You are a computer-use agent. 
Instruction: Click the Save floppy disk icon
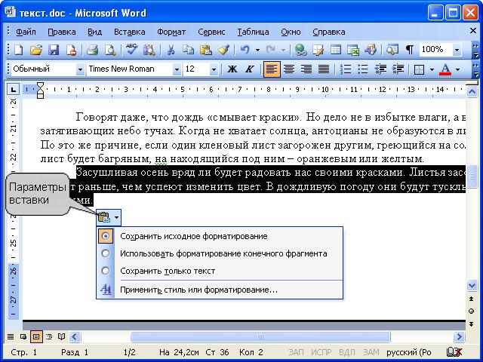tap(54, 50)
